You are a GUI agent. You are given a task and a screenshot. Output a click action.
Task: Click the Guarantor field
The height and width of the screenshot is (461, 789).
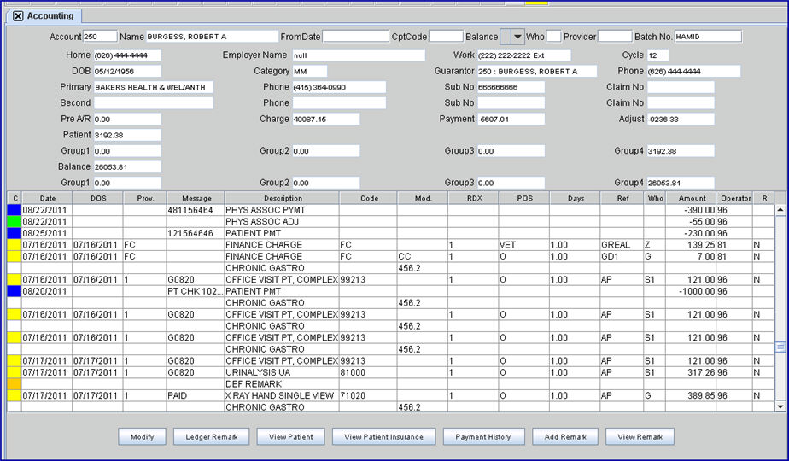tap(537, 72)
